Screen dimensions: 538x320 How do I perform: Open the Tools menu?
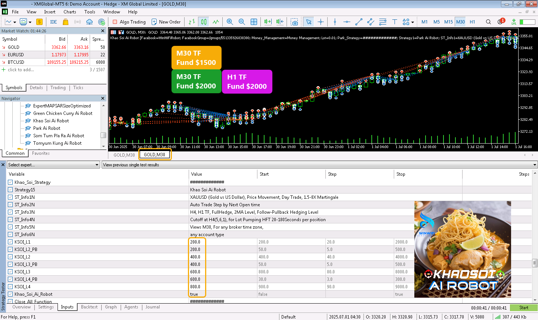tap(90, 12)
